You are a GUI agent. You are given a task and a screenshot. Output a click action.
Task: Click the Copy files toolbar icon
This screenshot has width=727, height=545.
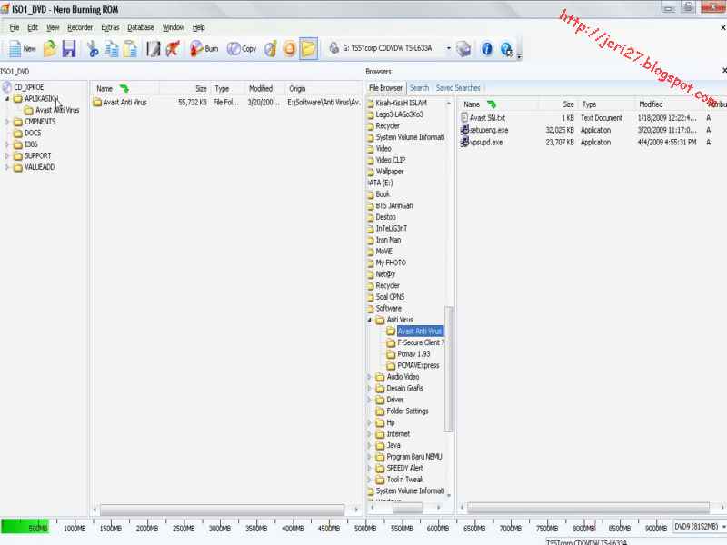pyautogui.click(x=111, y=48)
